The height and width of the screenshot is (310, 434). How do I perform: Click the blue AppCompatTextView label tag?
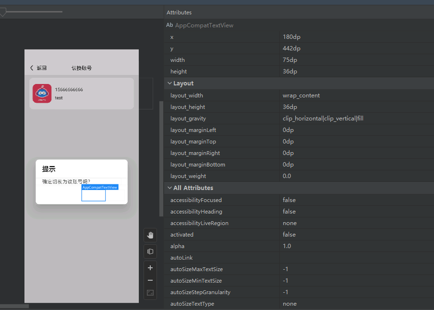tap(100, 187)
